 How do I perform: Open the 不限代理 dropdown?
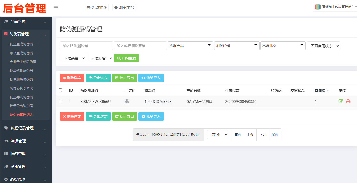pos(237,46)
